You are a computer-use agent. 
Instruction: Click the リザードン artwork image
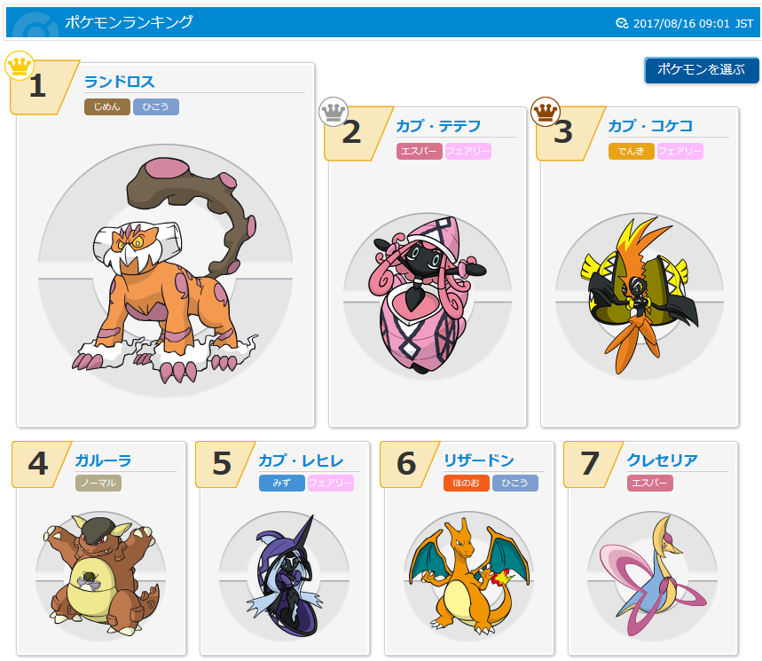(x=469, y=576)
